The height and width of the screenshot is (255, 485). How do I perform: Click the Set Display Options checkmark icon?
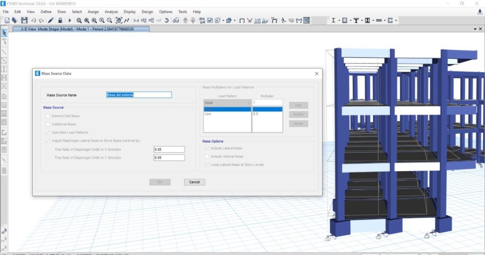point(210,20)
